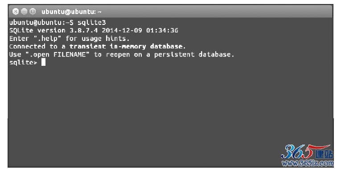Image resolution: width=337 pixels, height=169 pixels.
Task: Click the version number 3.8.7.4
Action: click(84, 30)
